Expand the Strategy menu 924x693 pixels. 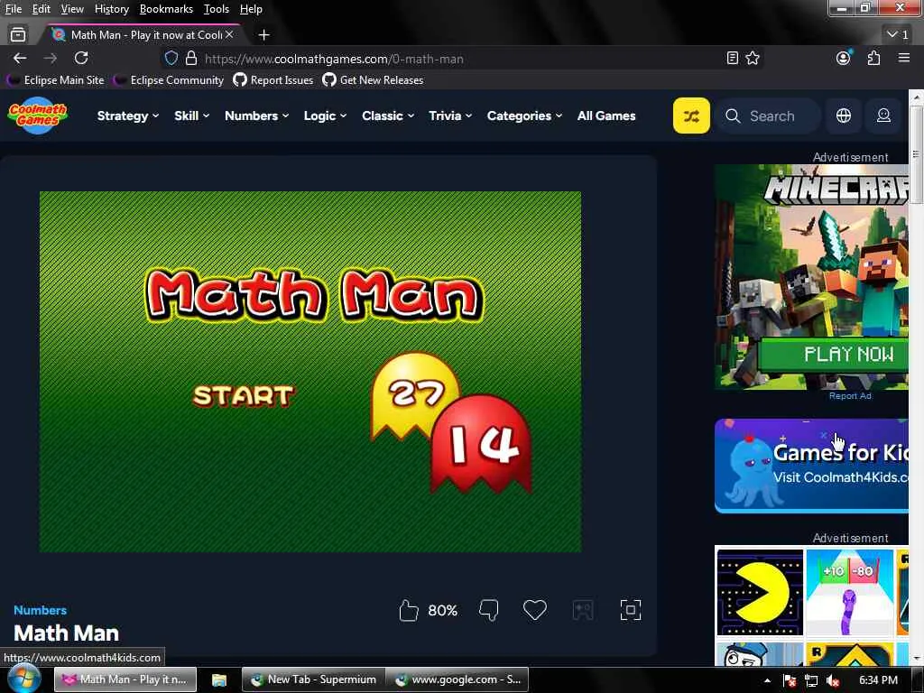click(128, 116)
